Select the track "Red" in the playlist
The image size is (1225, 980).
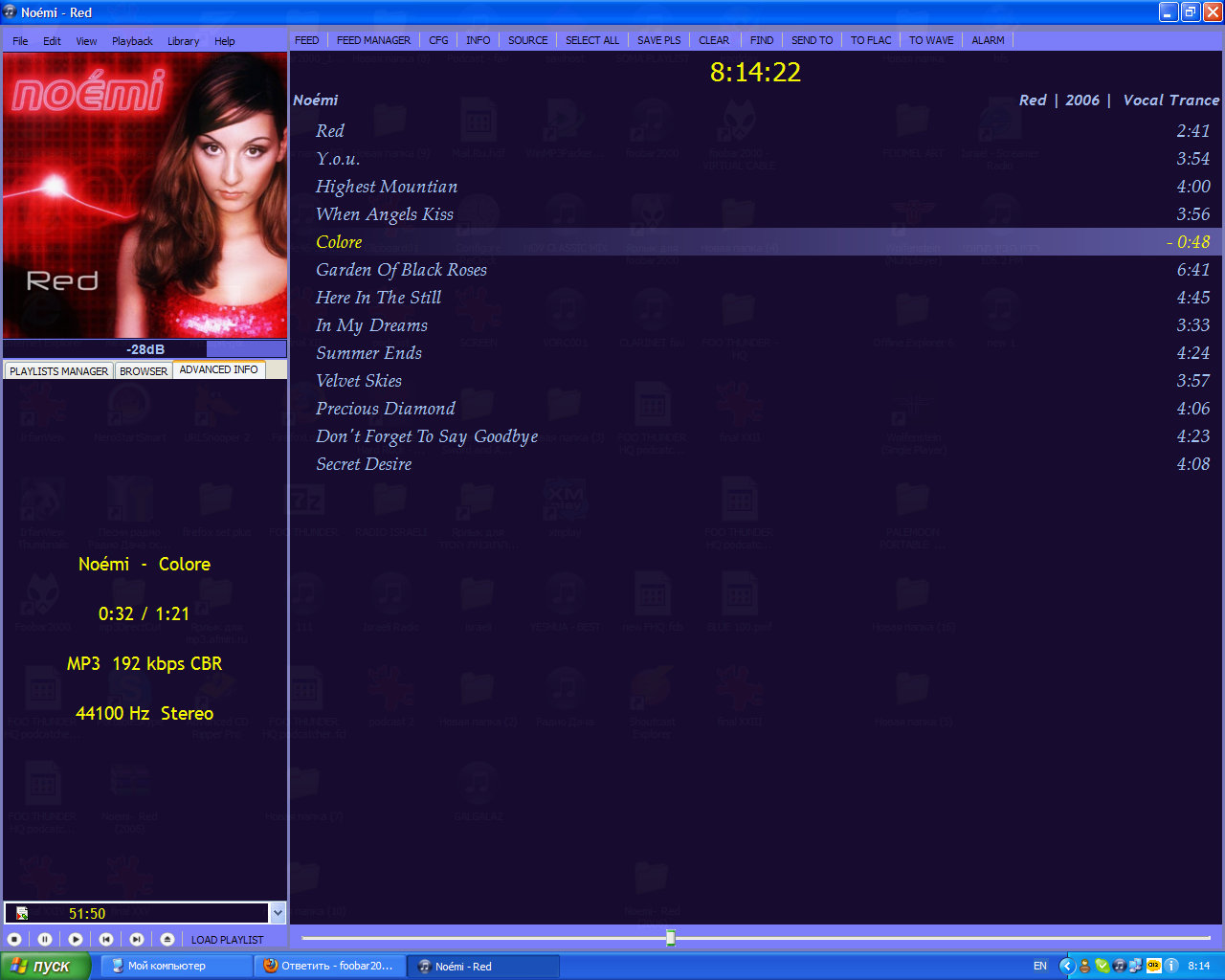(x=756, y=131)
